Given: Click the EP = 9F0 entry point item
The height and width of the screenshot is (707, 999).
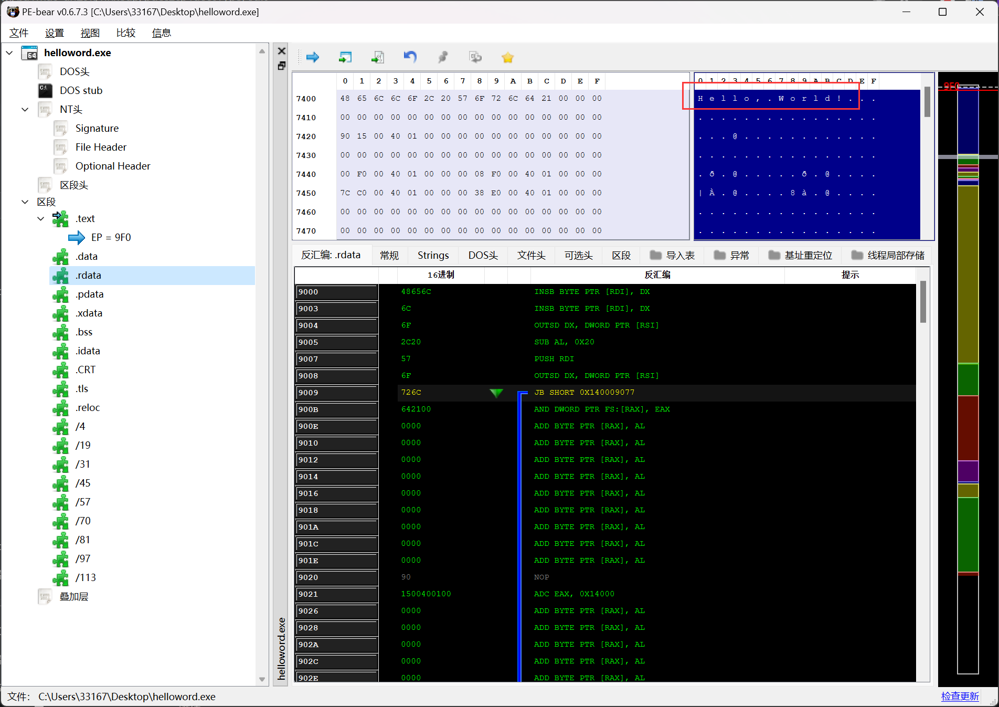Looking at the screenshot, I should [x=111, y=237].
